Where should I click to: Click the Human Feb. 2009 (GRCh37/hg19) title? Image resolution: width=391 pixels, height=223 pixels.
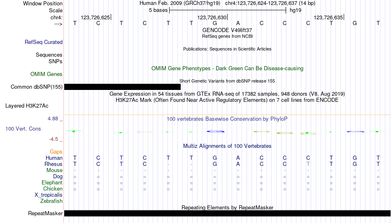click(180, 3)
